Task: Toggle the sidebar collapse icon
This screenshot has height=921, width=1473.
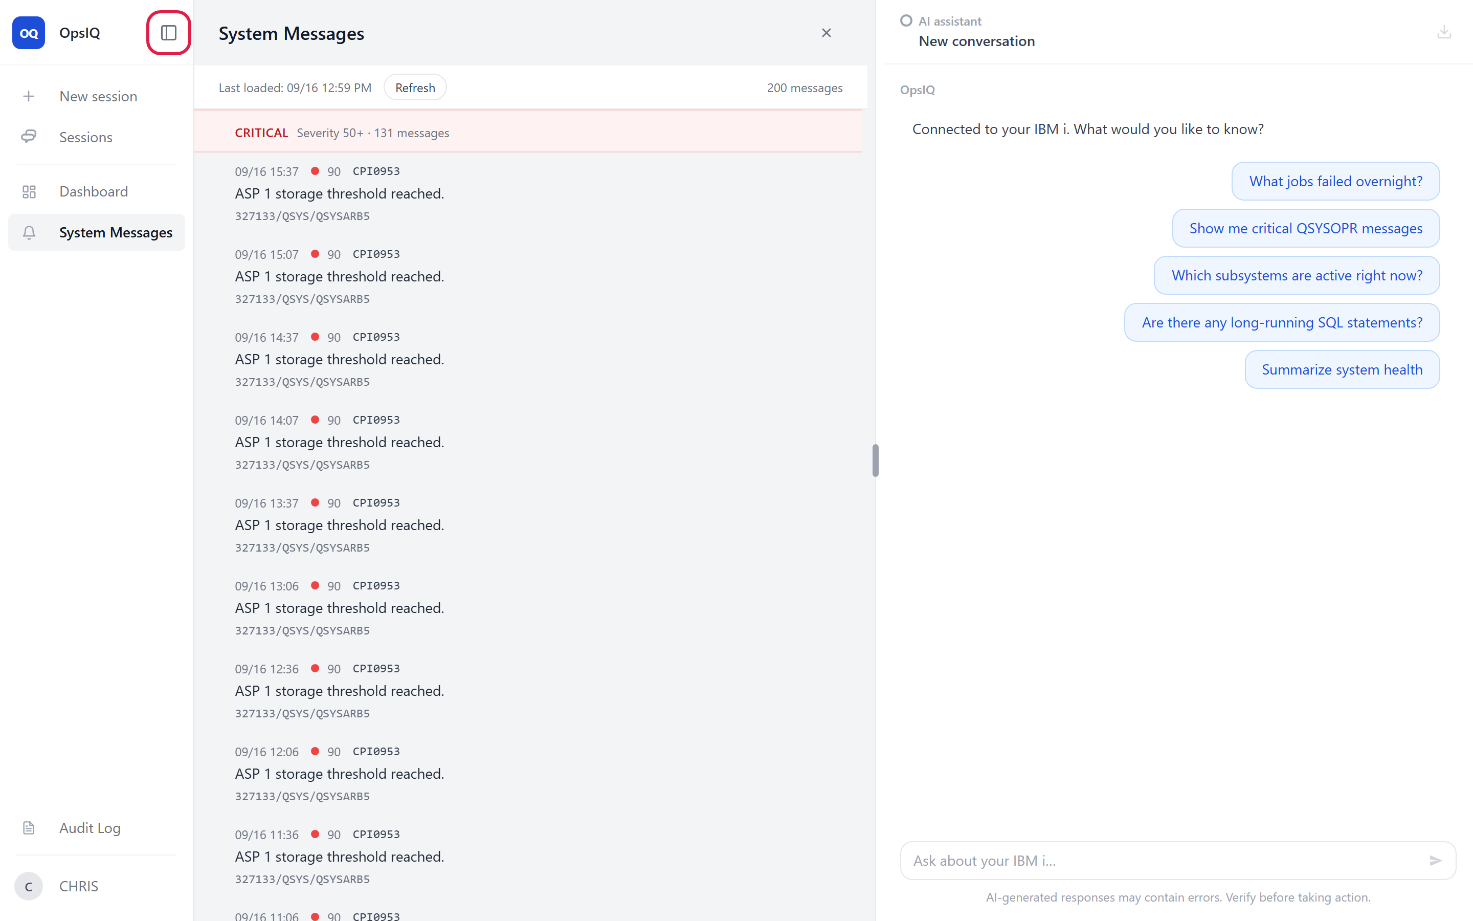Action: coord(169,33)
